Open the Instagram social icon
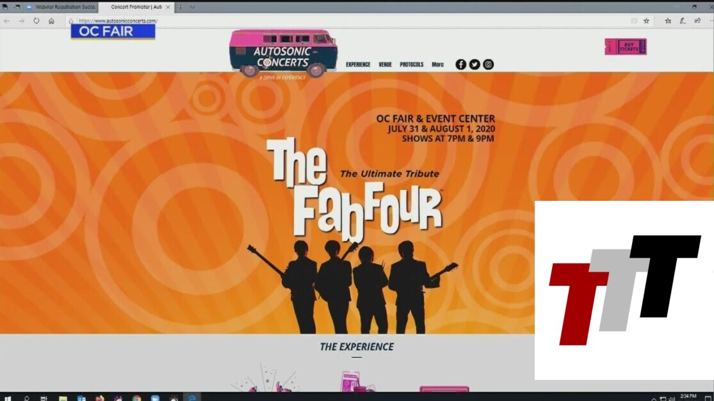714x401 pixels. [489, 65]
